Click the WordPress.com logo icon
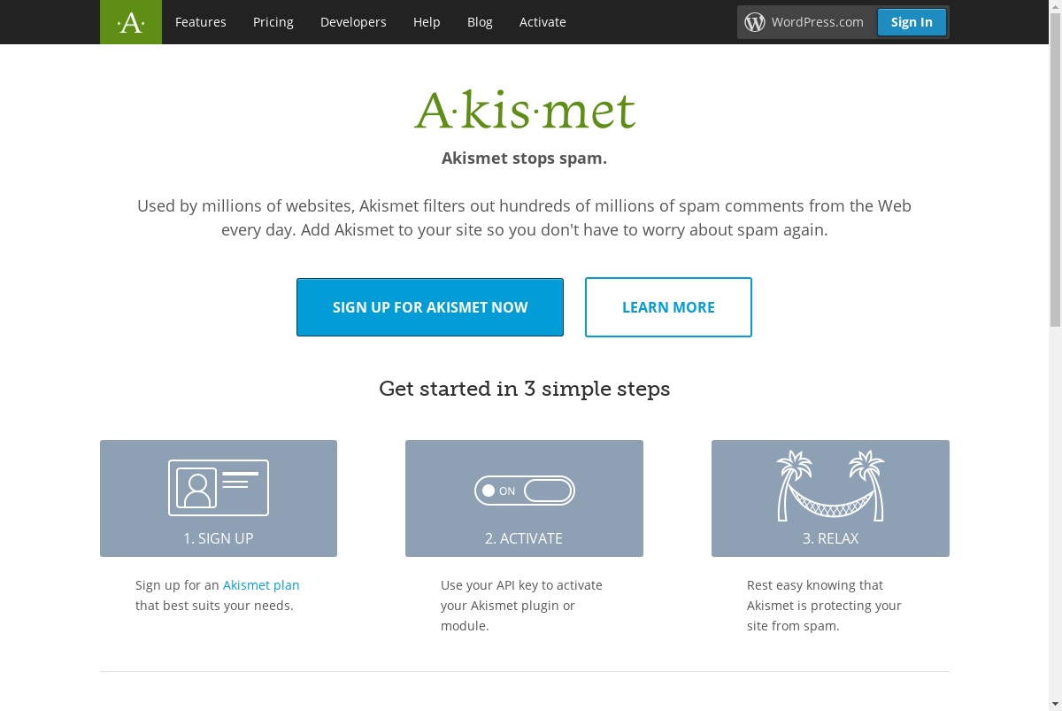Image resolution: width=1062 pixels, height=711 pixels. 755,22
